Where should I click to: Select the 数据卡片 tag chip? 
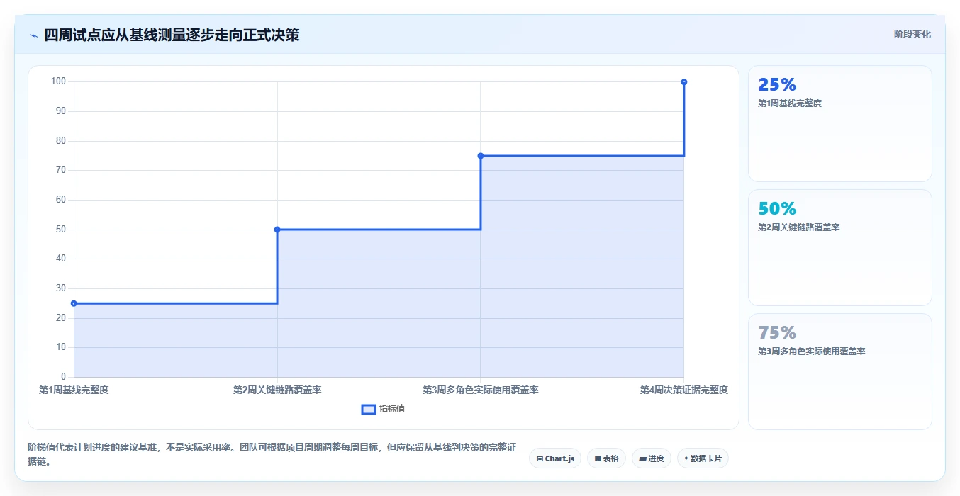[x=703, y=458]
